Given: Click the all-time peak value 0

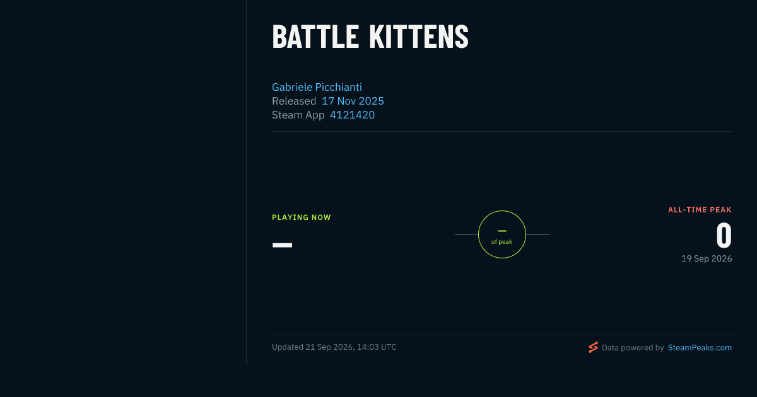Looking at the screenshot, I should pyautogui.click(x=724, y=236).
